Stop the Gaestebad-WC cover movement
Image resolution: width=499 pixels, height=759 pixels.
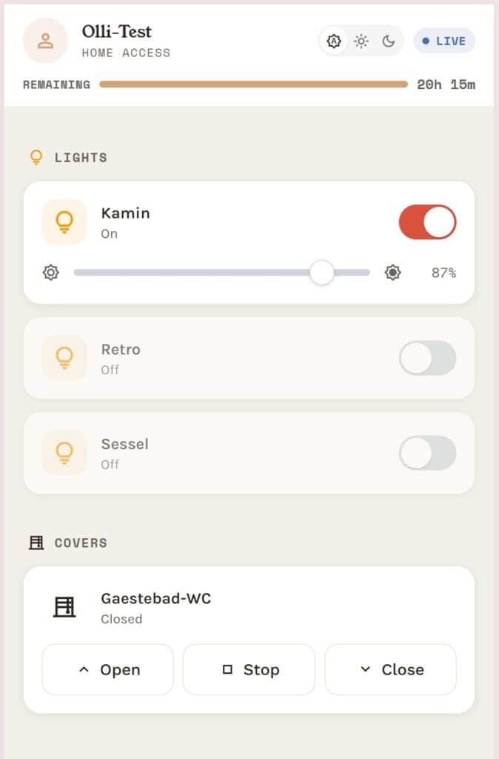point(249,669)
